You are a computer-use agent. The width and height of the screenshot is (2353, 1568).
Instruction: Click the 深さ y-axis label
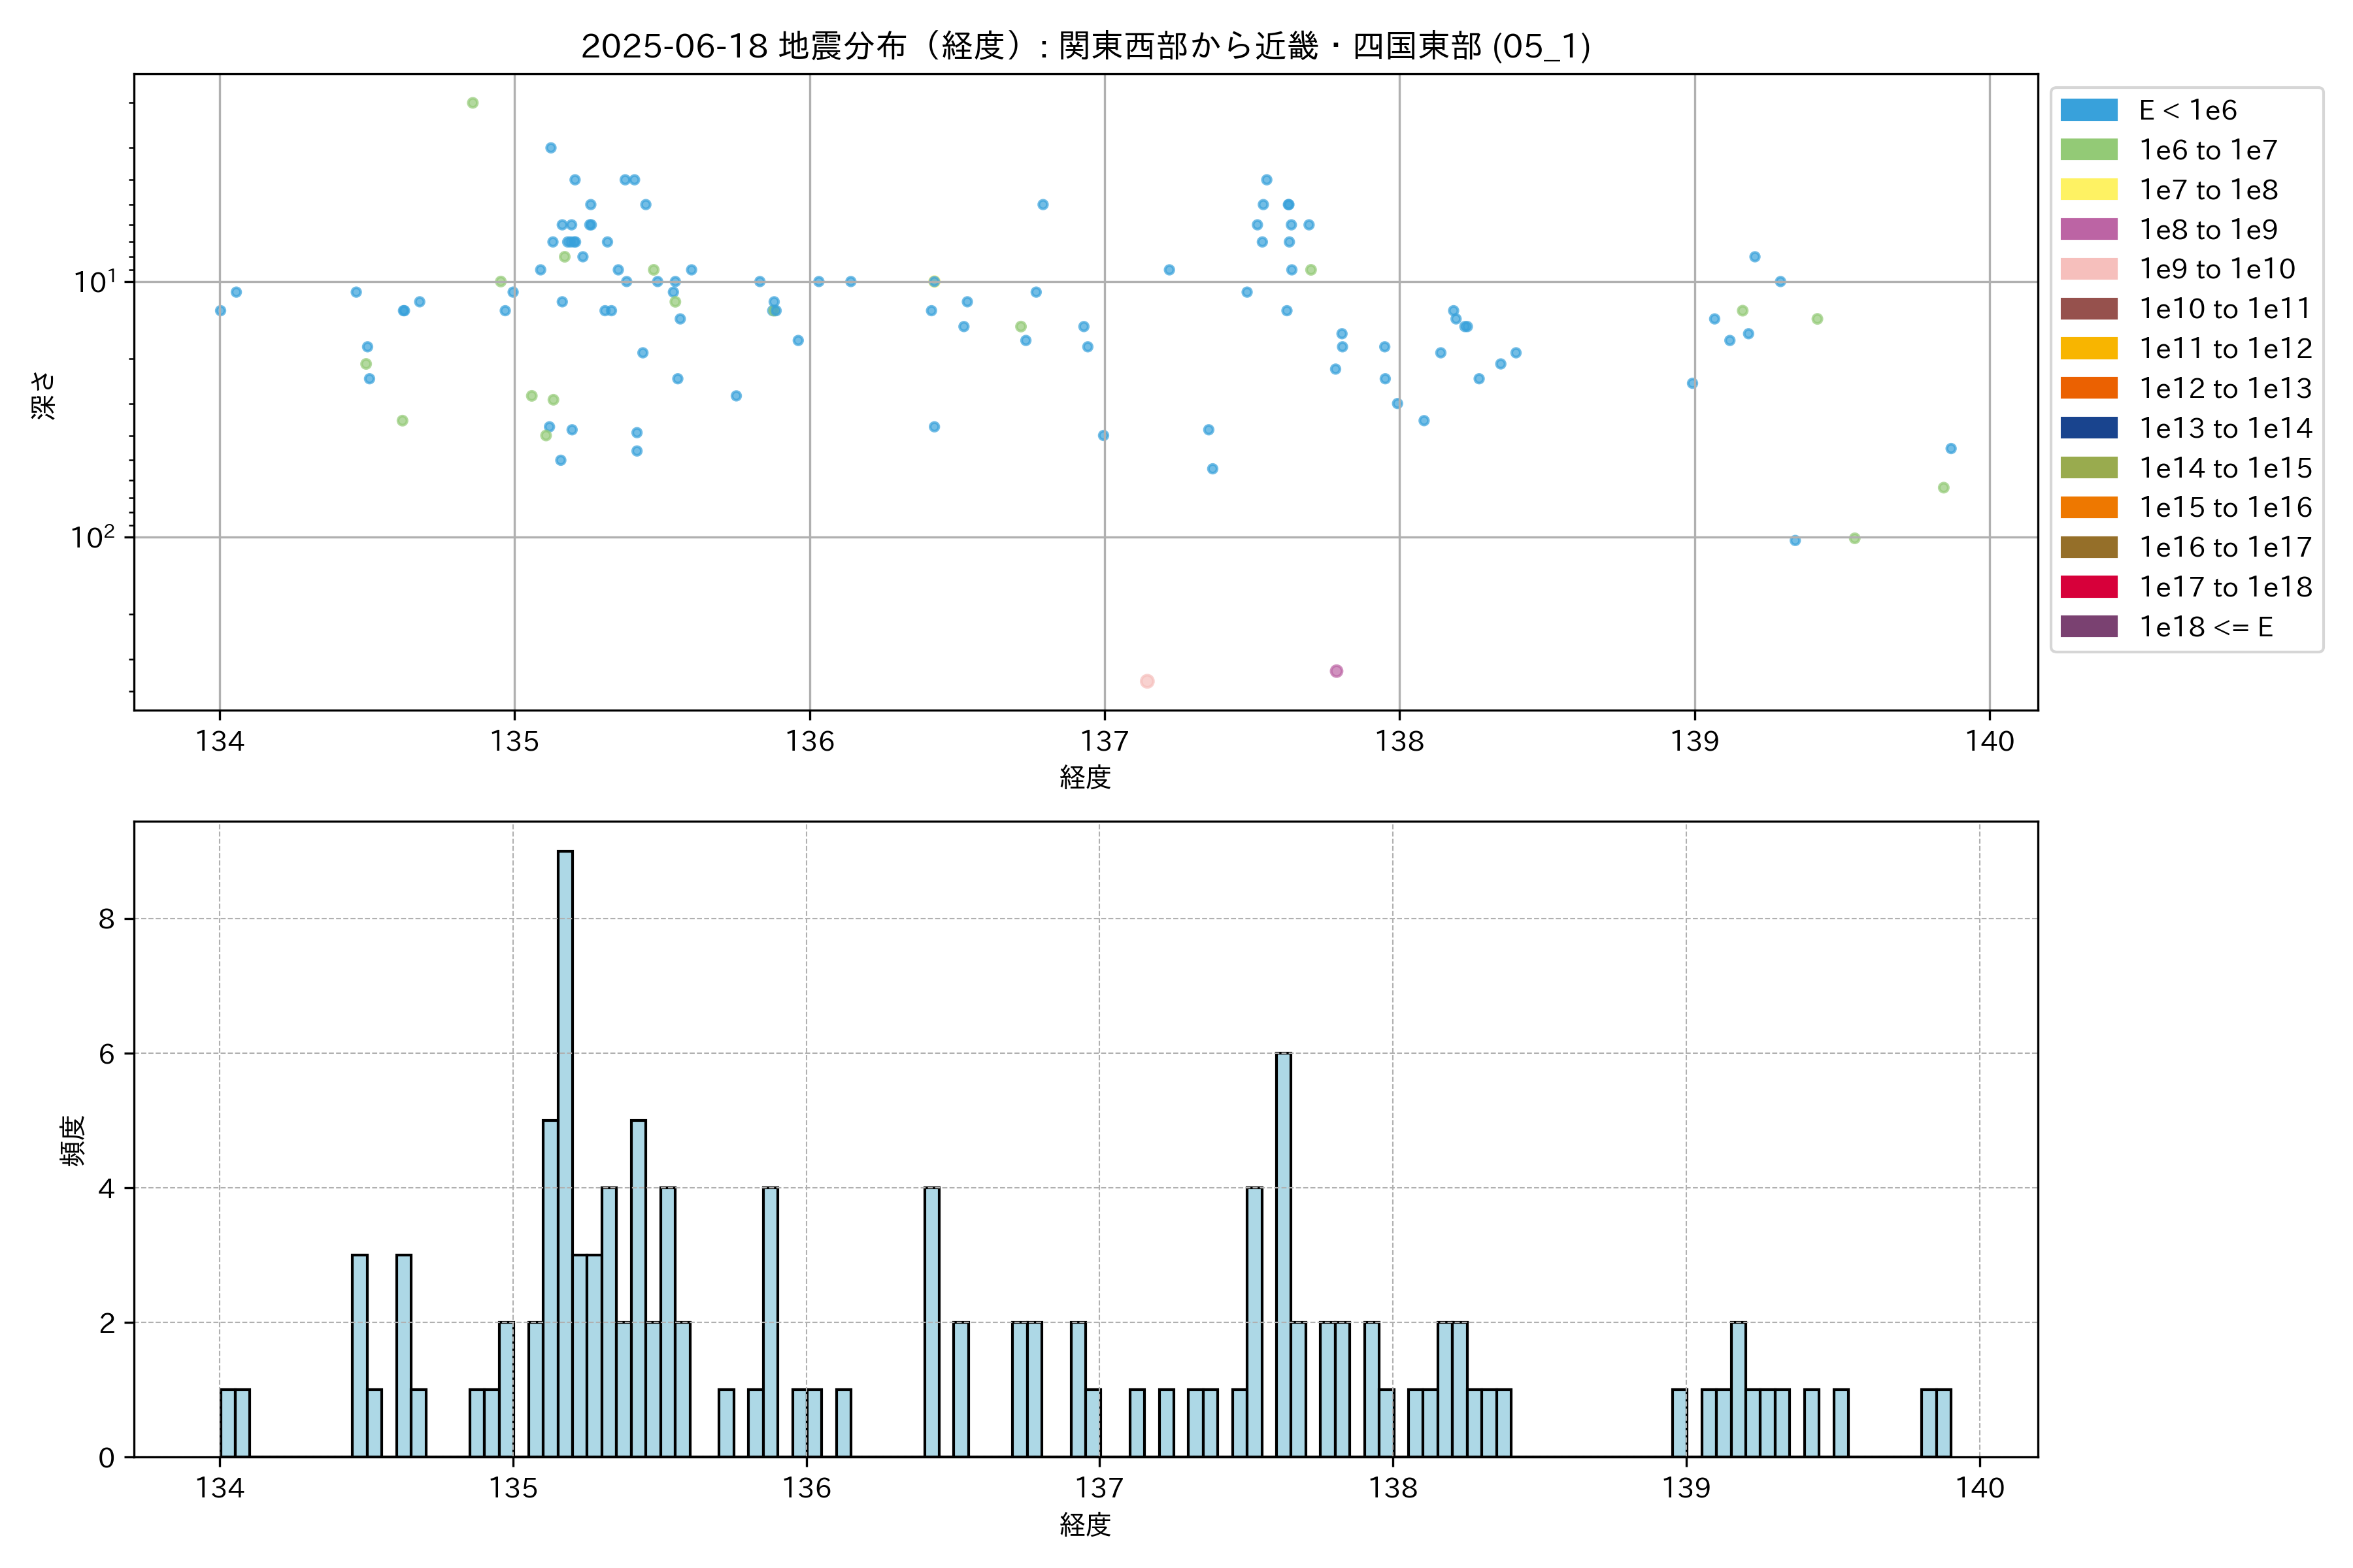point(43,395)
